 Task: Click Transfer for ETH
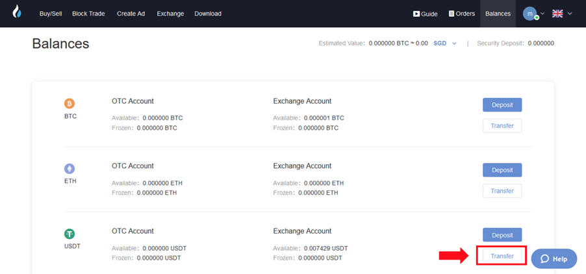(502, 191)
